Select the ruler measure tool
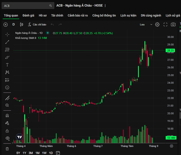 coord(7,98)
